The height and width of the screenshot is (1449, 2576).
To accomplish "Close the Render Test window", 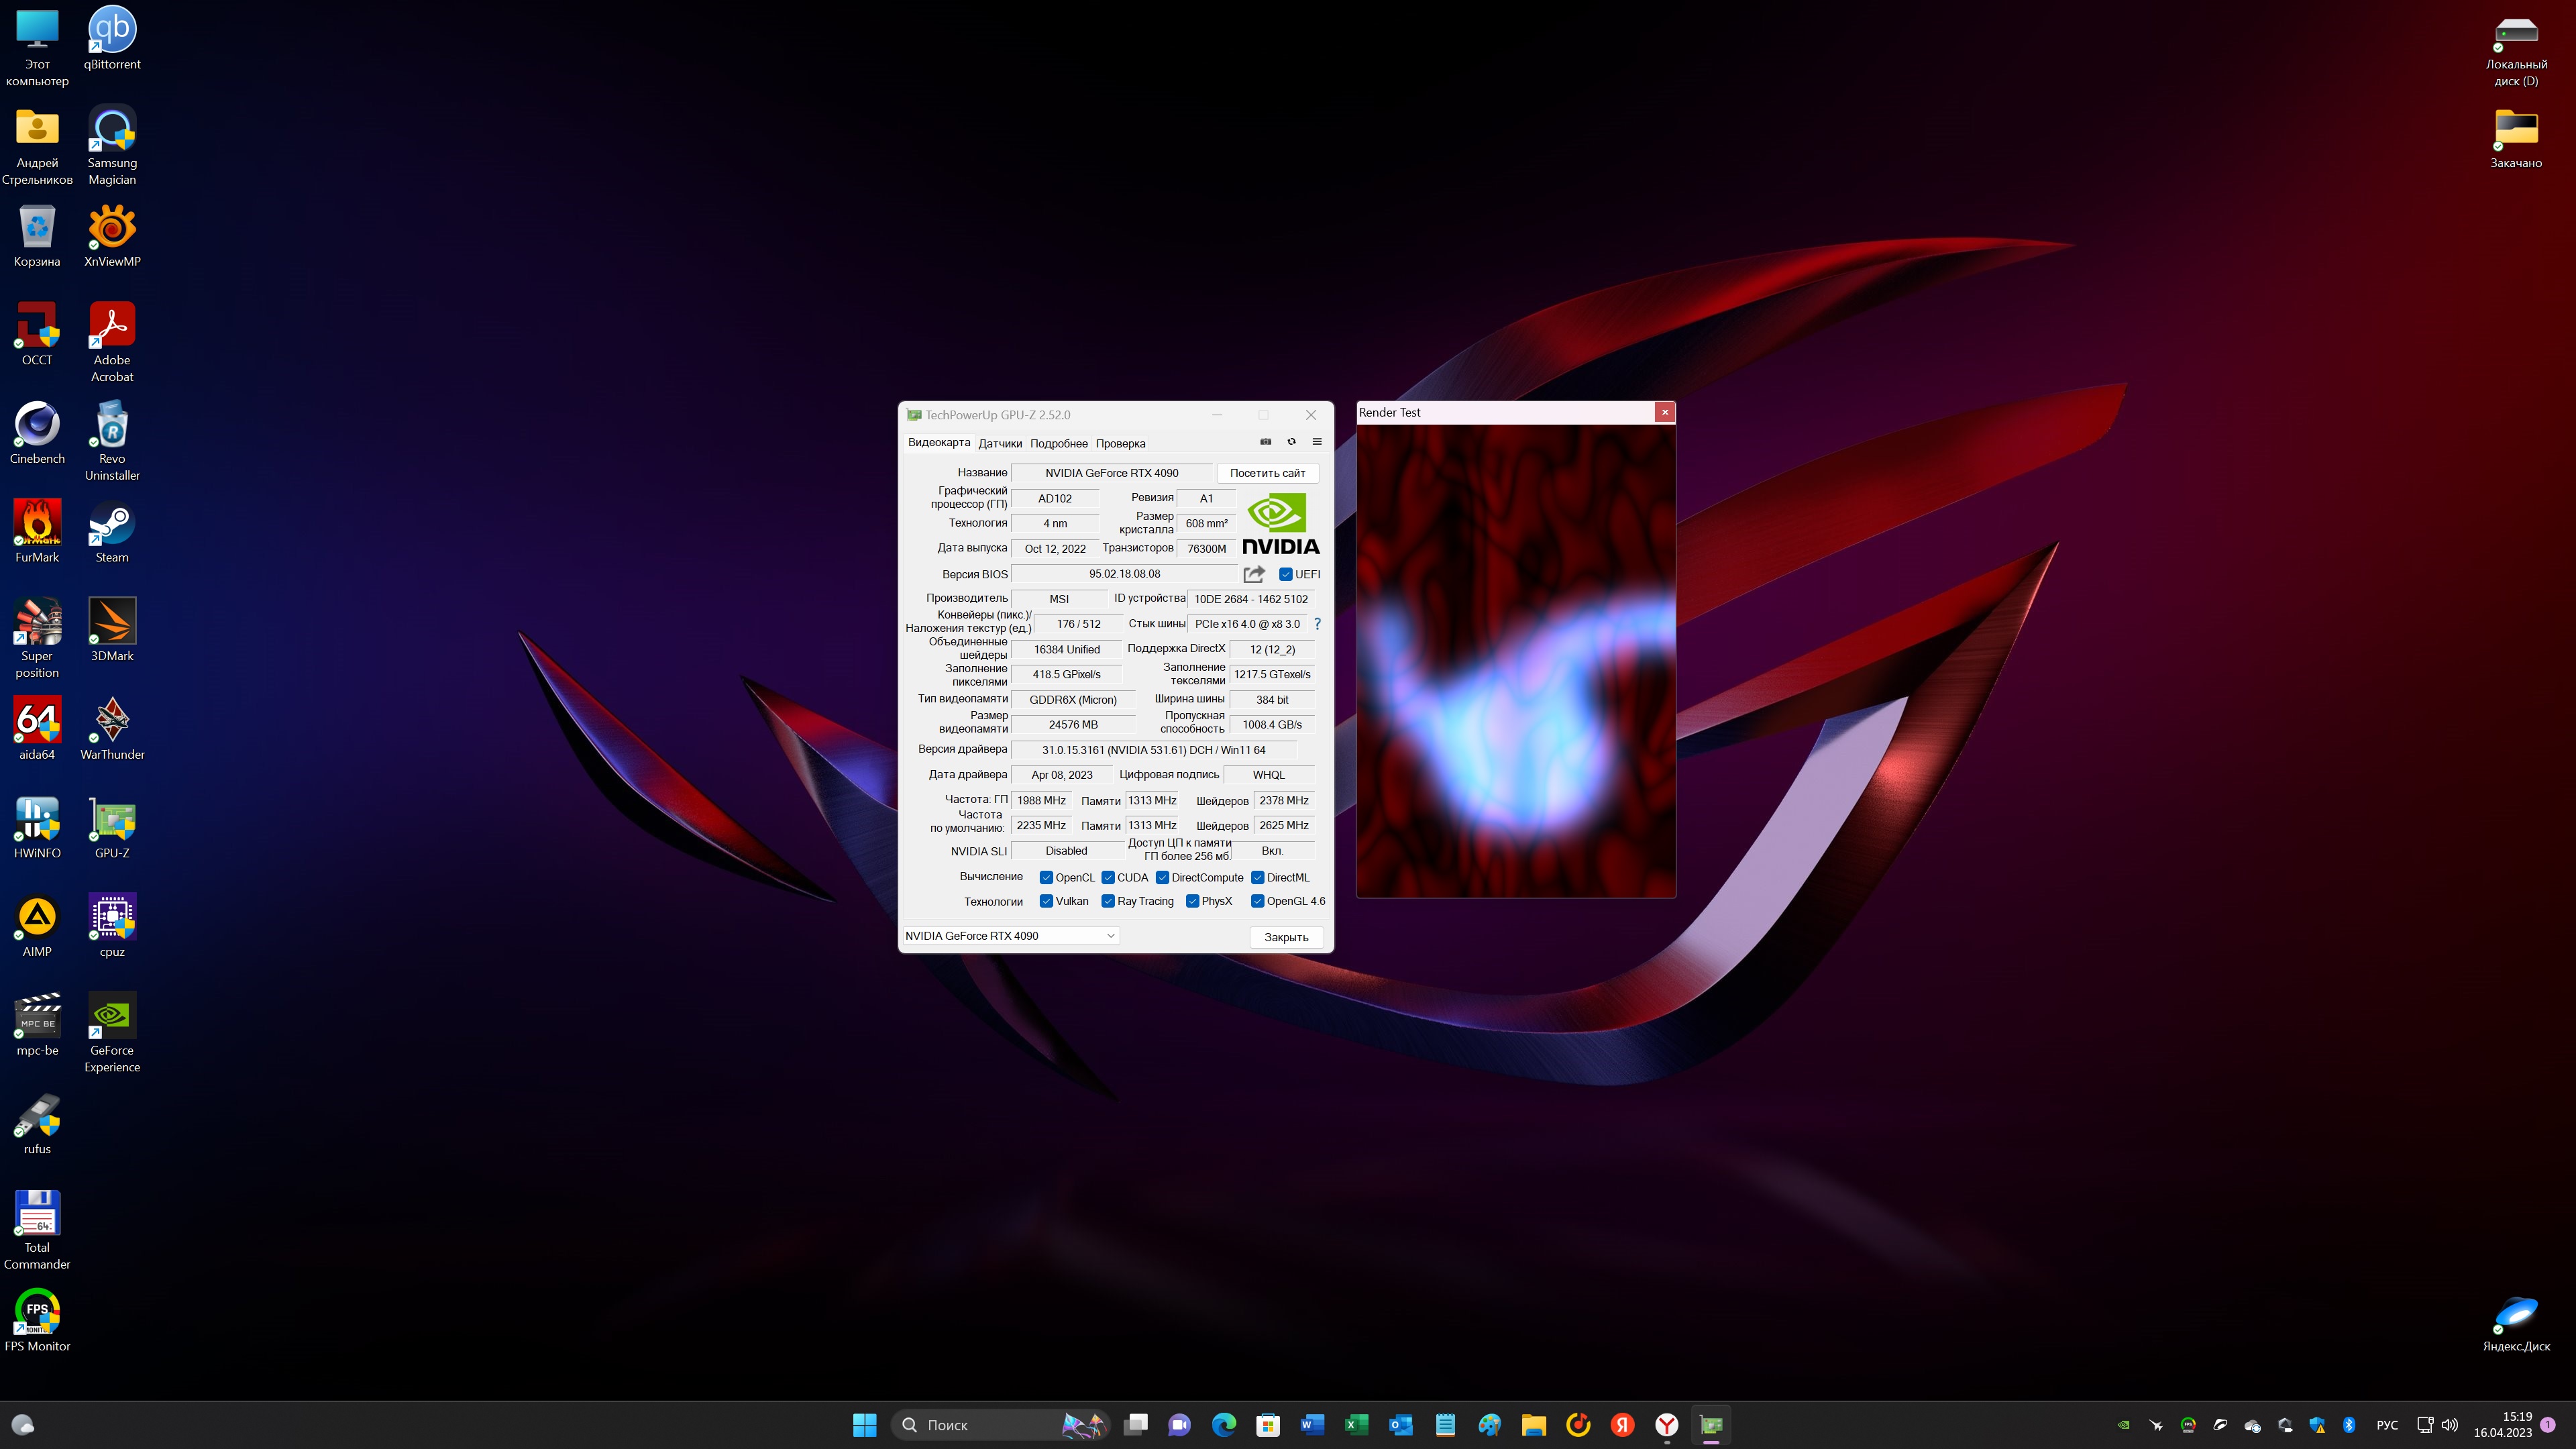I will tap(1664, 412).
